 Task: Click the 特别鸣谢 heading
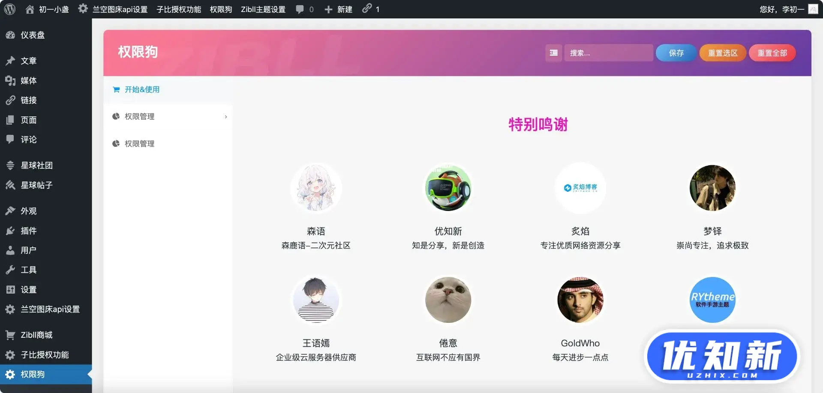[538, 125]
